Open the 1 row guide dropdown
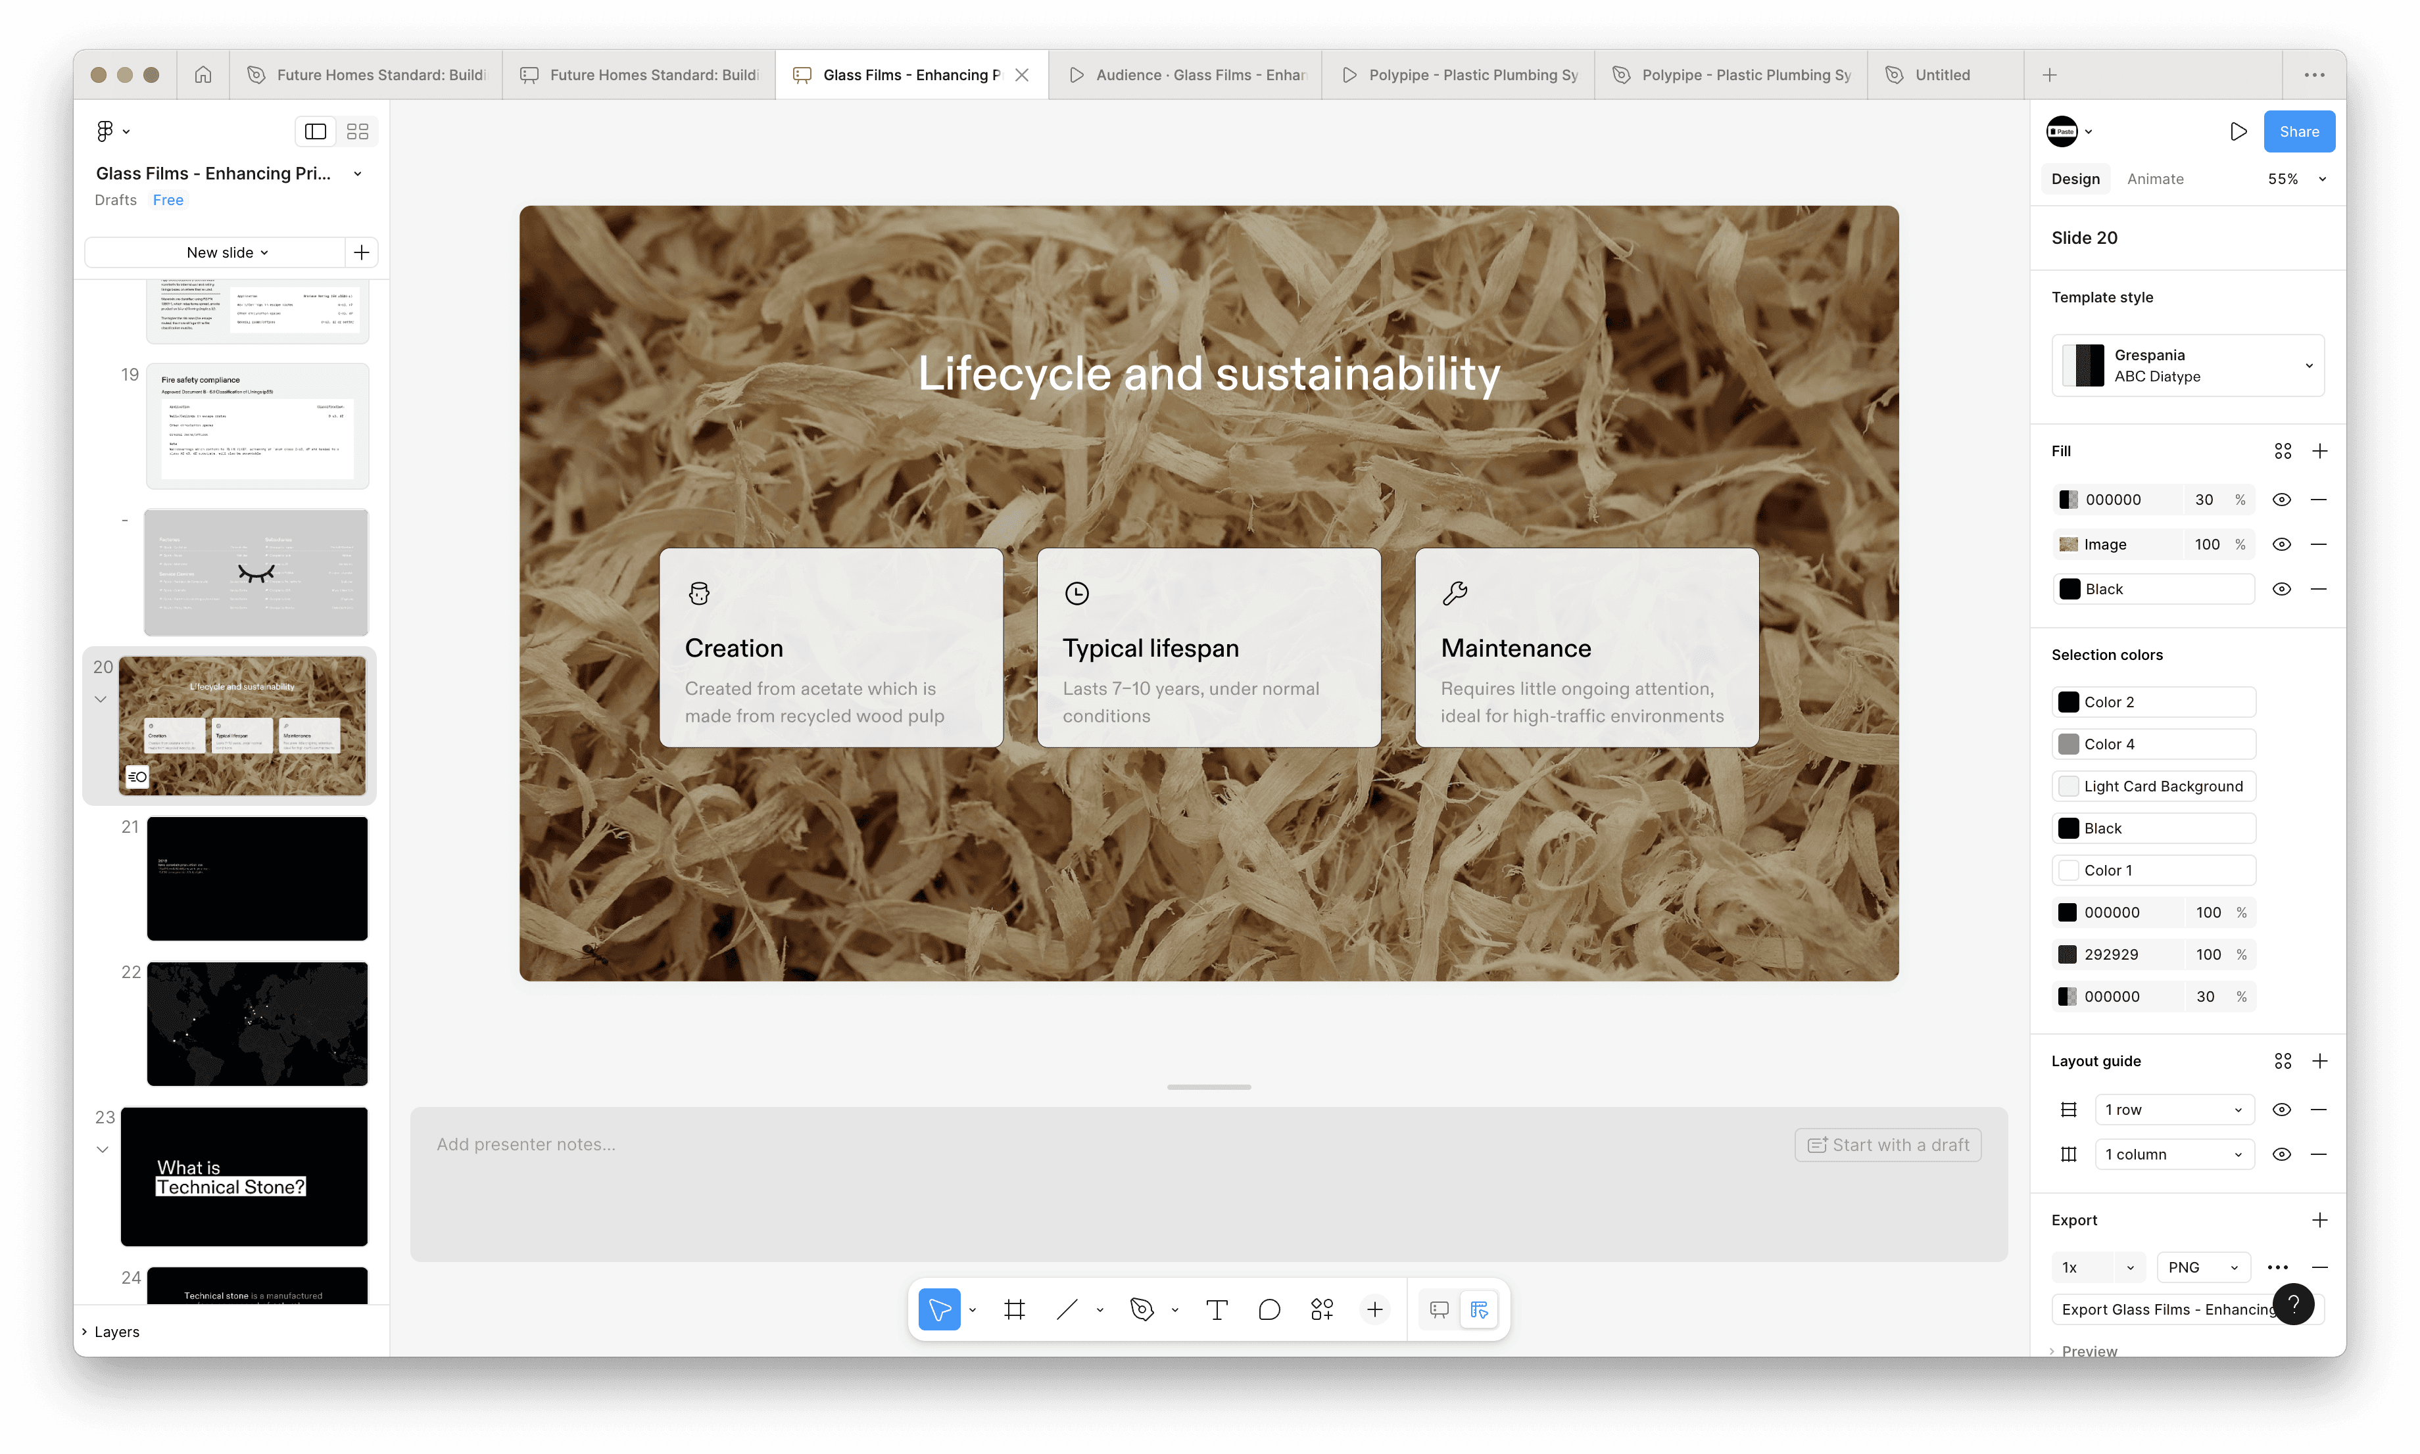 coord(2174,1110)
